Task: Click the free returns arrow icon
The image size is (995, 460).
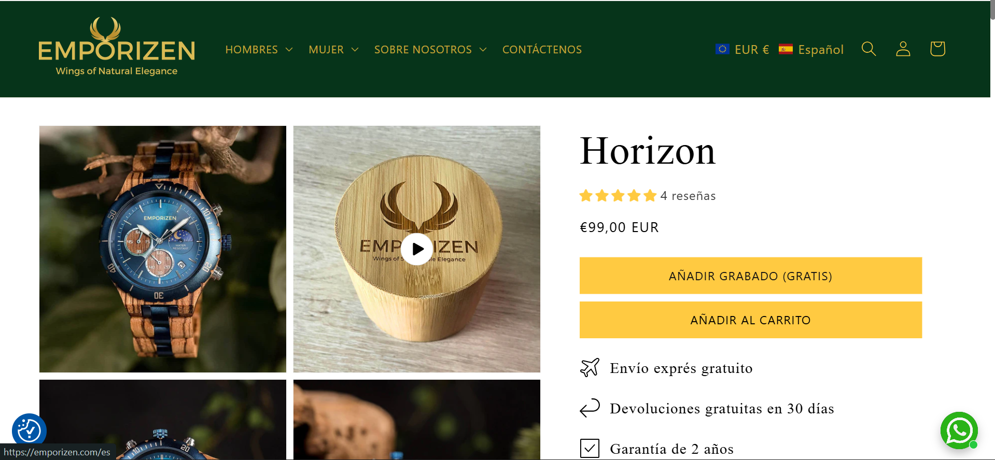Action: tap(590, 408)
